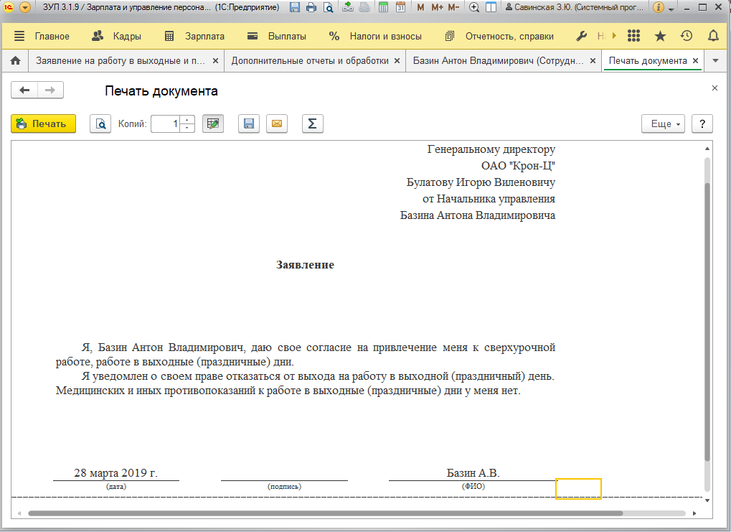The width and height of the screenshot is (731, 532).
Task: Close the Дополнительные отчеты и обработки tab
Action: point(397,60)
